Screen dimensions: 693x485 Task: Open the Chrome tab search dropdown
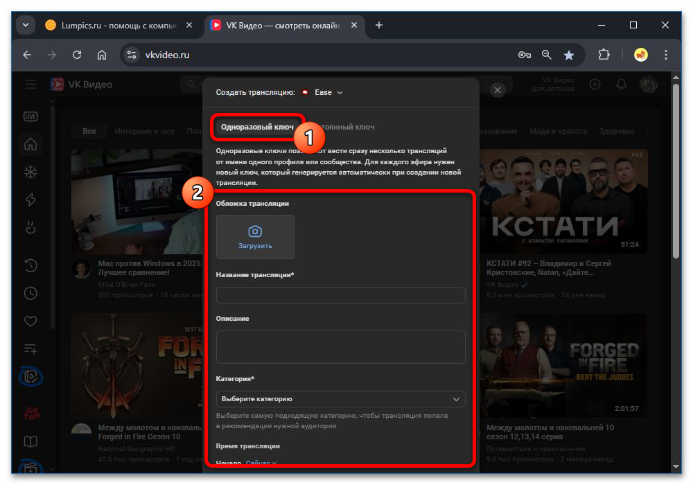(26, 25)
